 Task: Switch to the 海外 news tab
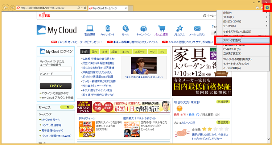tap(104, 52)
